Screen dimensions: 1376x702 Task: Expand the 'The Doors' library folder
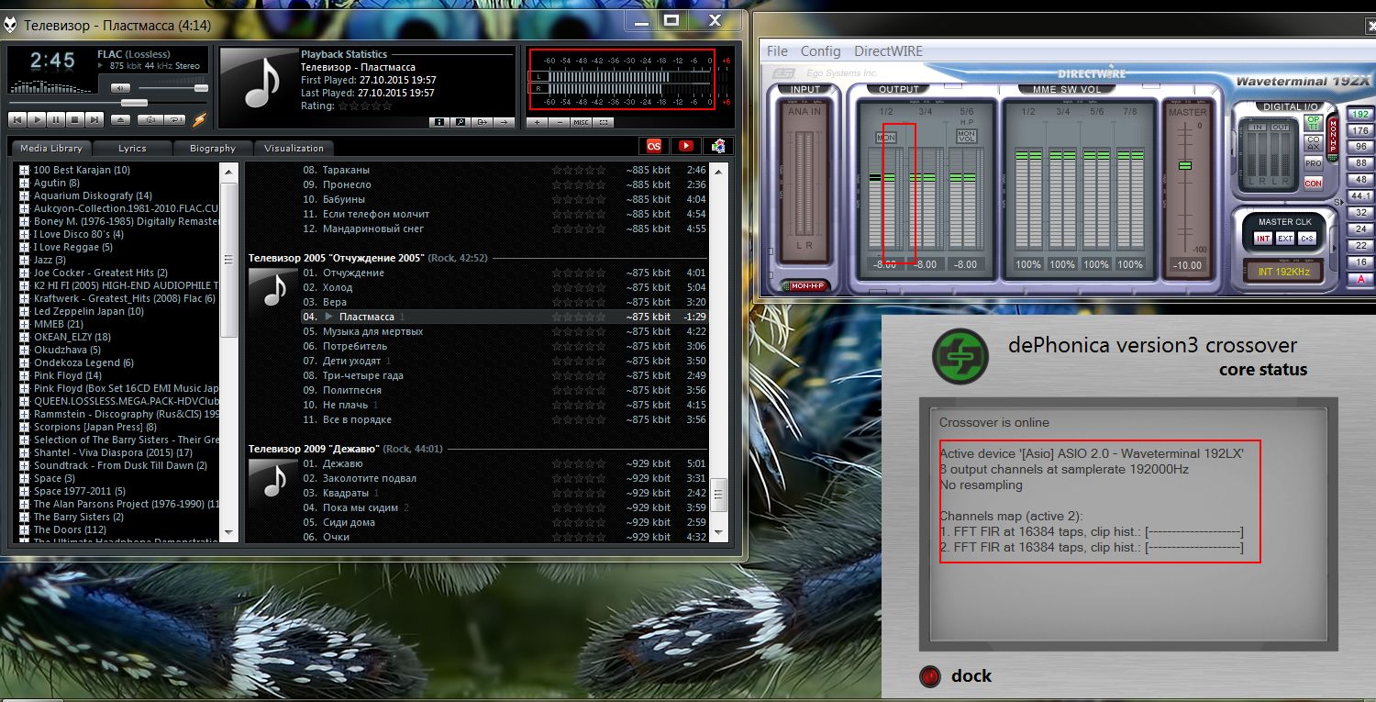pyautogui.click(x=25, y=529)
